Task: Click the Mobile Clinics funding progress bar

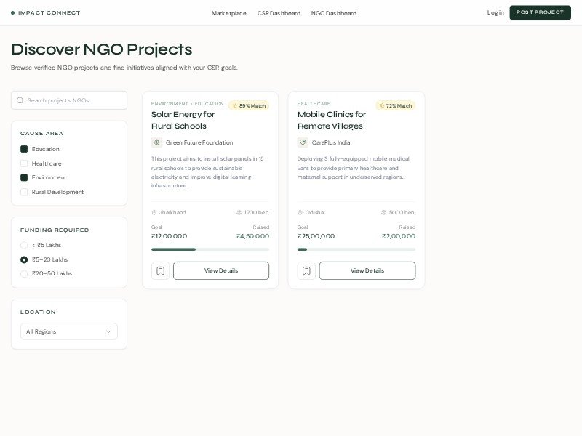Action: [x=356, y=249]
